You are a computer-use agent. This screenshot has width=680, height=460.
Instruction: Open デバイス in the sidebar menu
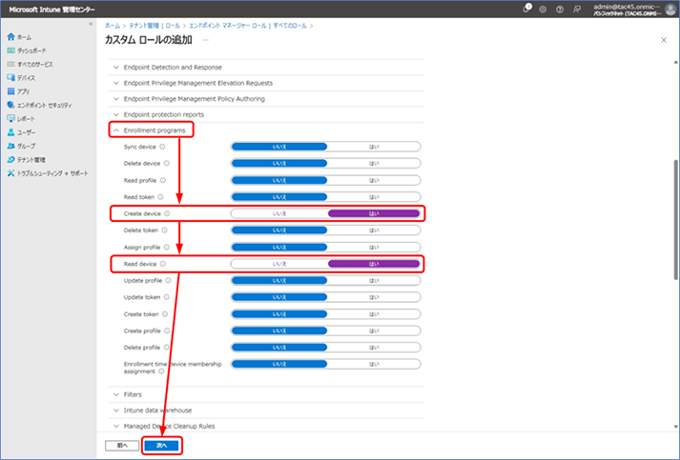point(26,78)
